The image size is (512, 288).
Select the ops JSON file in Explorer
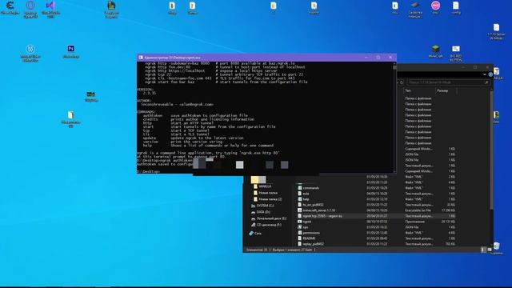pos(303,227)
